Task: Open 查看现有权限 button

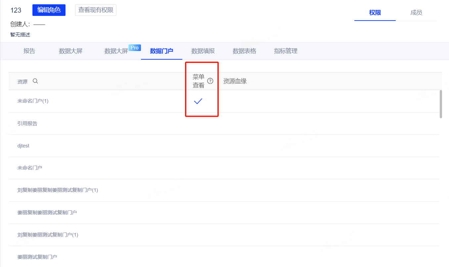Action: click(x=96, y=10)
